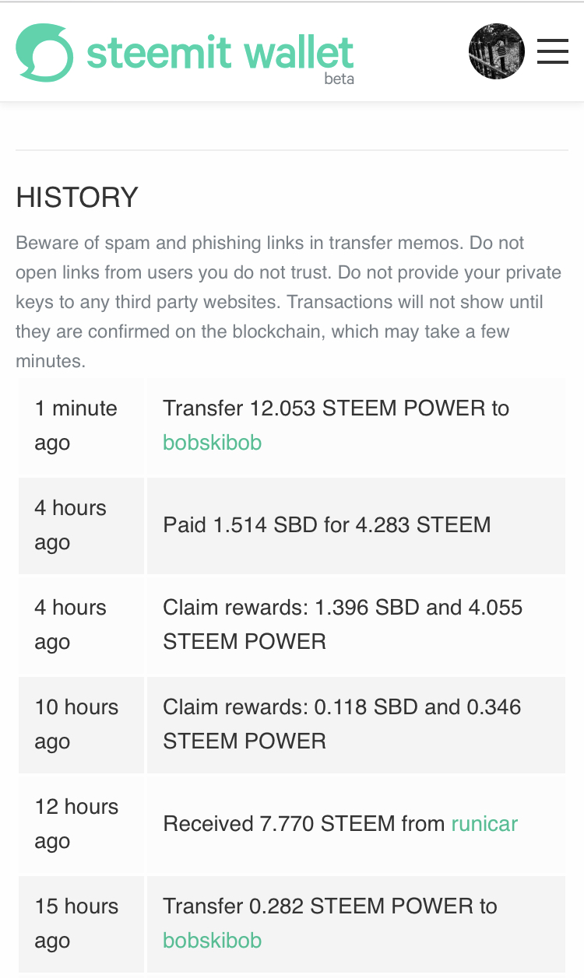Click the steemit wallet title text
The width and height of the screenshot is (584, 978).
click(x=220, y=52)
